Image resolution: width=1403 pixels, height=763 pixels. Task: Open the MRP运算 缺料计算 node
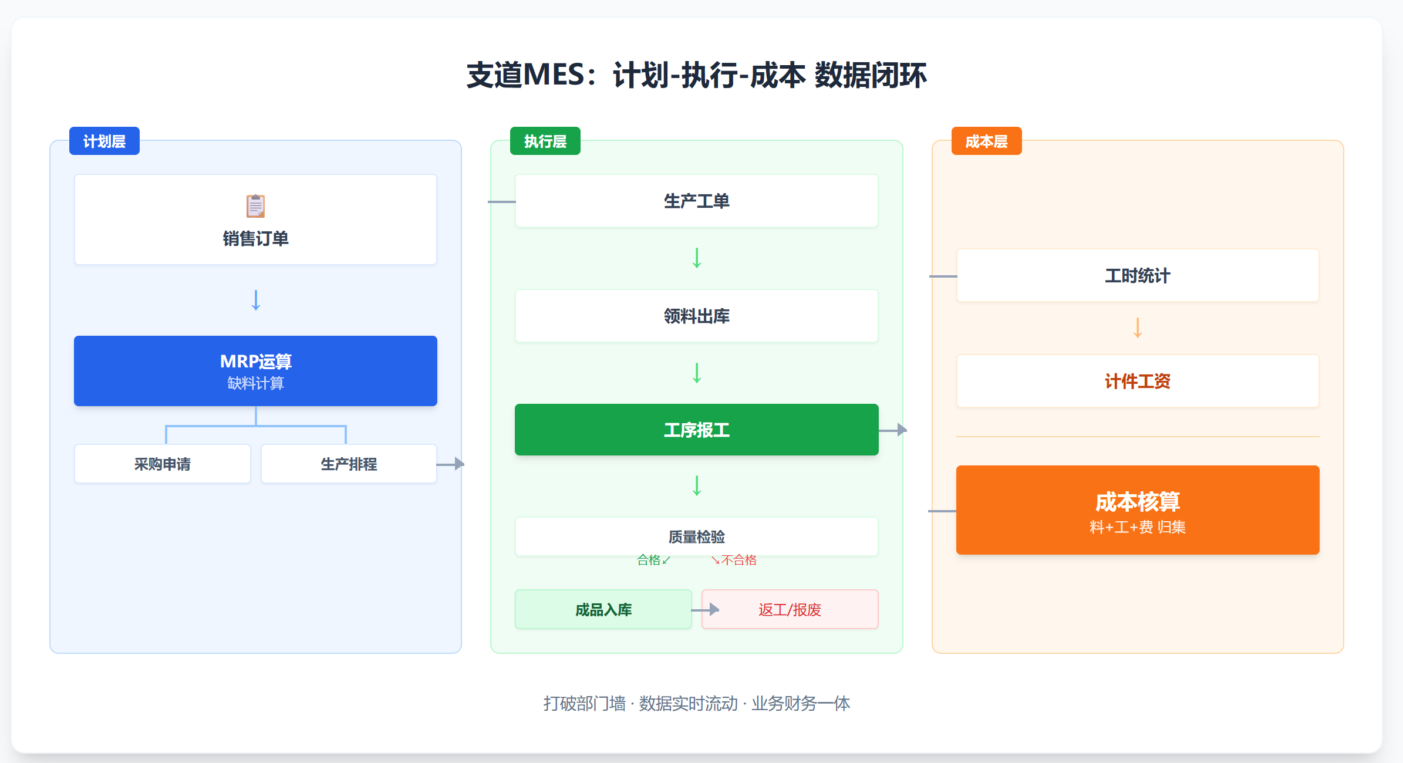coord(255,371)
